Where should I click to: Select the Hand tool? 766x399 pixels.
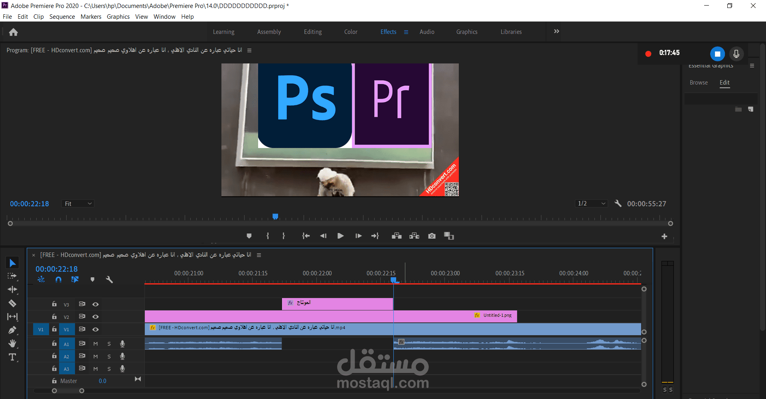click(12, 344)
